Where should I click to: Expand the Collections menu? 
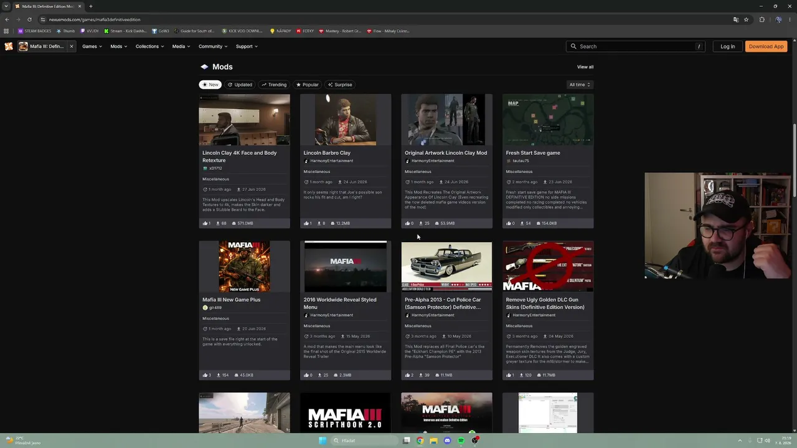[x=149, y=46]
